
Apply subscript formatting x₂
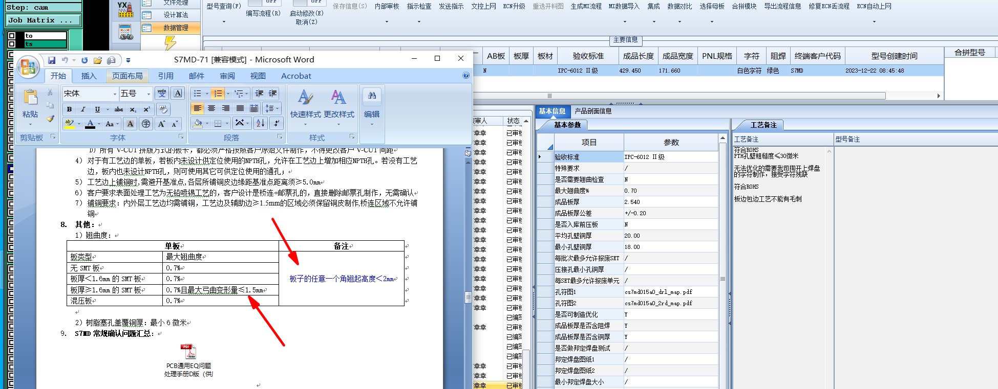[x=133, y=109]
